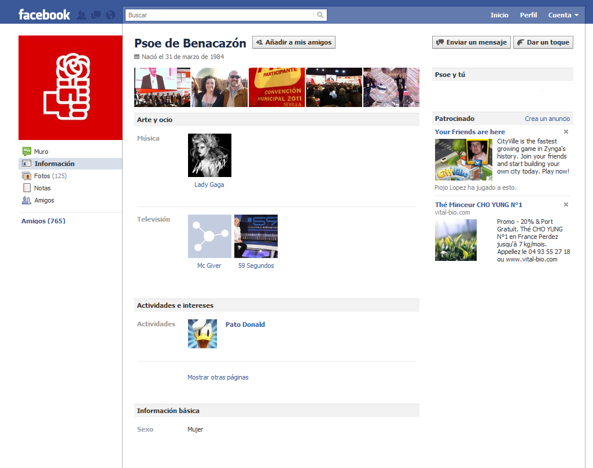Screen dimensions: 593x468
Task: Focus the Buscar search field
Action: click(x=219, y=15)
